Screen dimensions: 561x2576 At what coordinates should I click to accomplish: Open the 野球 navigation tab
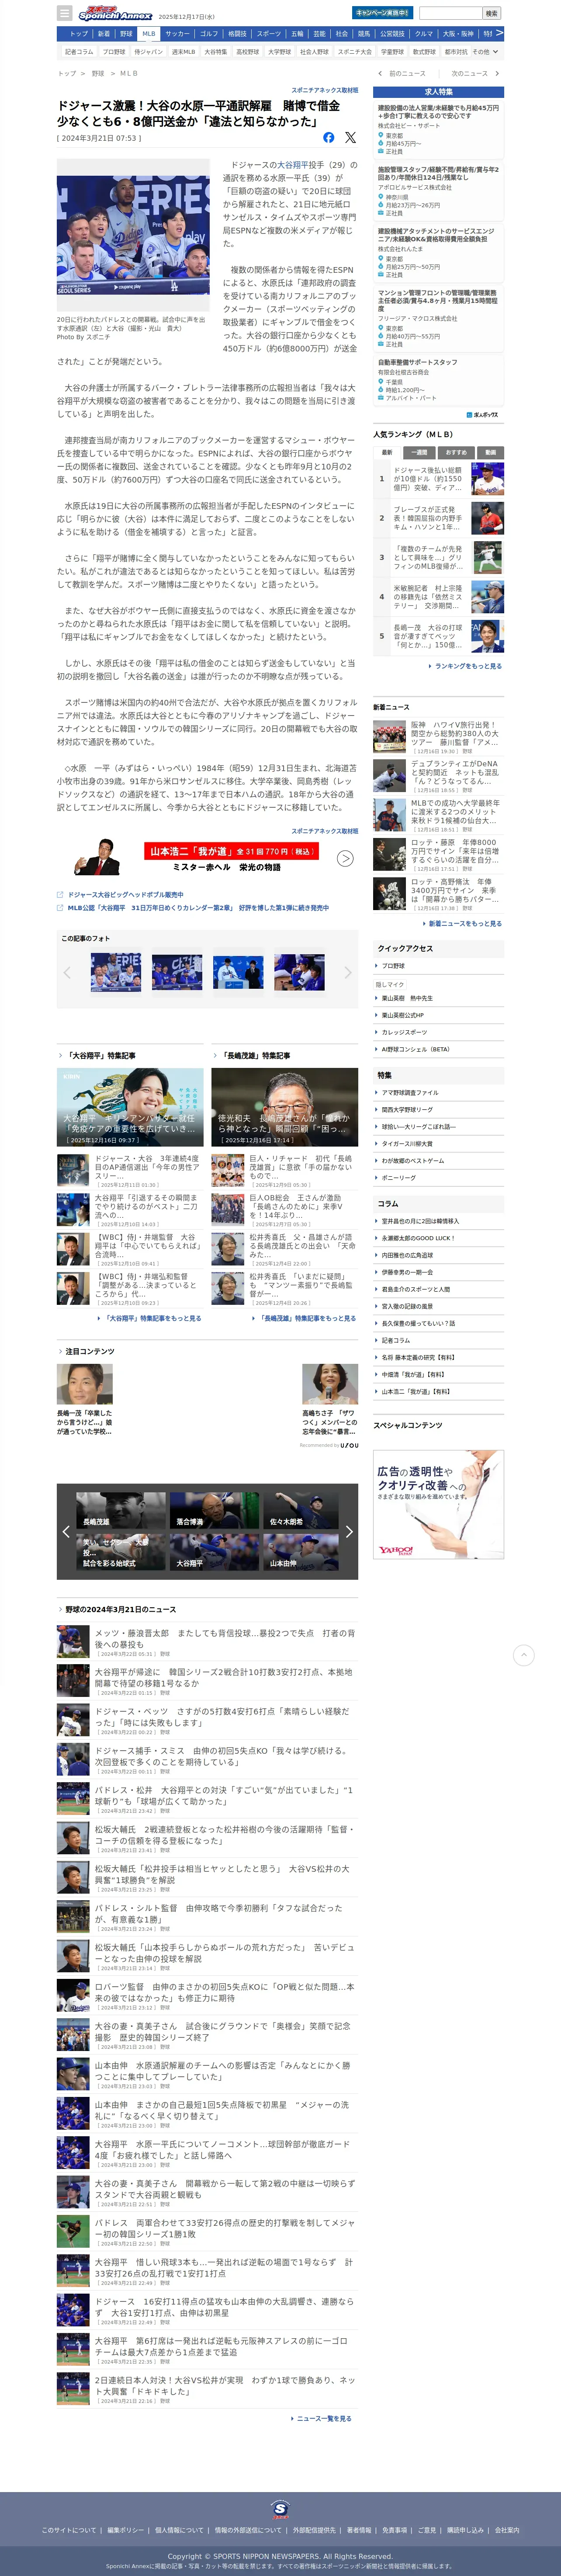[126, 34]
